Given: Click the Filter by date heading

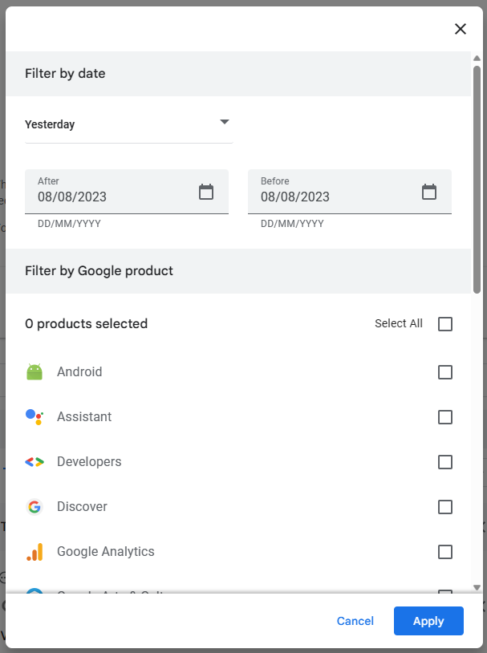Looking at the screenshot, I should [65, 74].
